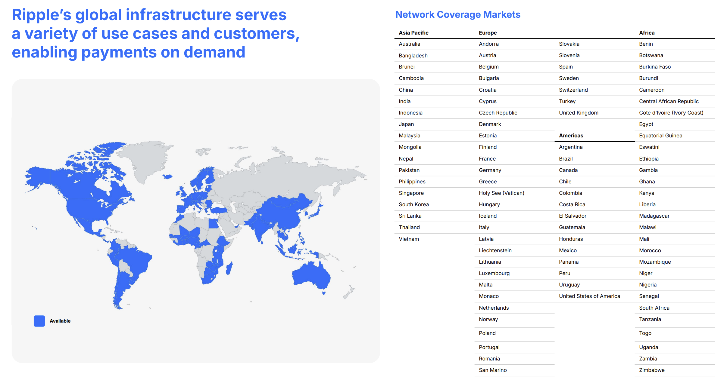Viewport: 727px width, 380px height.
Task: Click the Ripple's global infrastructure headline
Action: [x=155, y=33]
